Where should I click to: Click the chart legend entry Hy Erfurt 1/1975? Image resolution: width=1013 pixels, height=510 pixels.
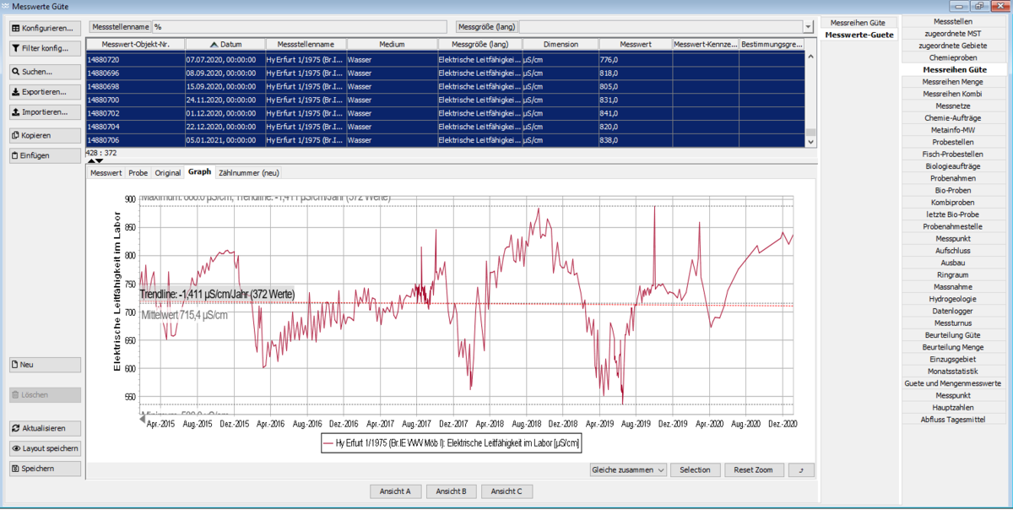coord(453,442)
